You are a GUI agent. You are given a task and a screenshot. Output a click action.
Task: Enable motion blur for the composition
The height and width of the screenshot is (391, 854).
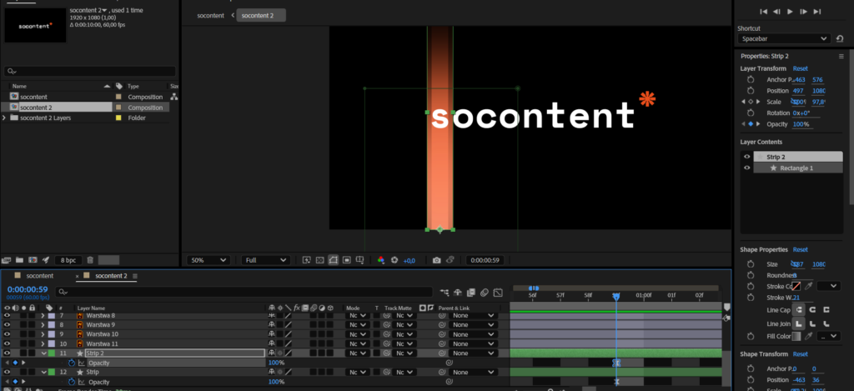pyautogui.click(x=485, y=293)
